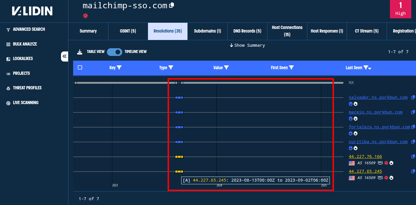The image size is (416, 205).
Task: Filter the Type column
Action: [171, 68]
